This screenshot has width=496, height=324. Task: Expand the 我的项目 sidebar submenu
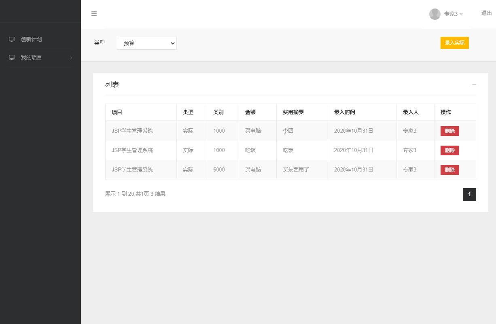pos(70,57)
